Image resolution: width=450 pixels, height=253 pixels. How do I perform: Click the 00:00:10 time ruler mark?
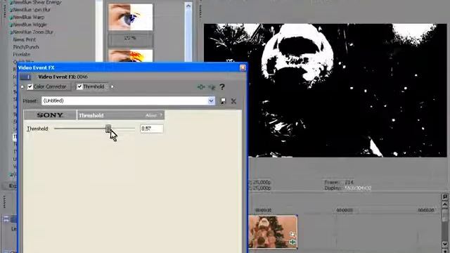tap(263, 210)
